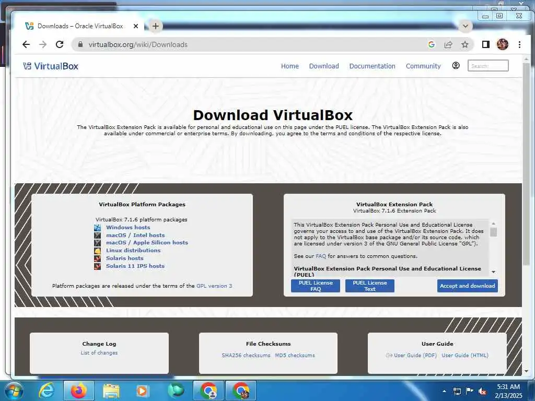The image size is (535, 401).
Task: Click the Linux distributions penguin icon
Action: pos(98,251)
